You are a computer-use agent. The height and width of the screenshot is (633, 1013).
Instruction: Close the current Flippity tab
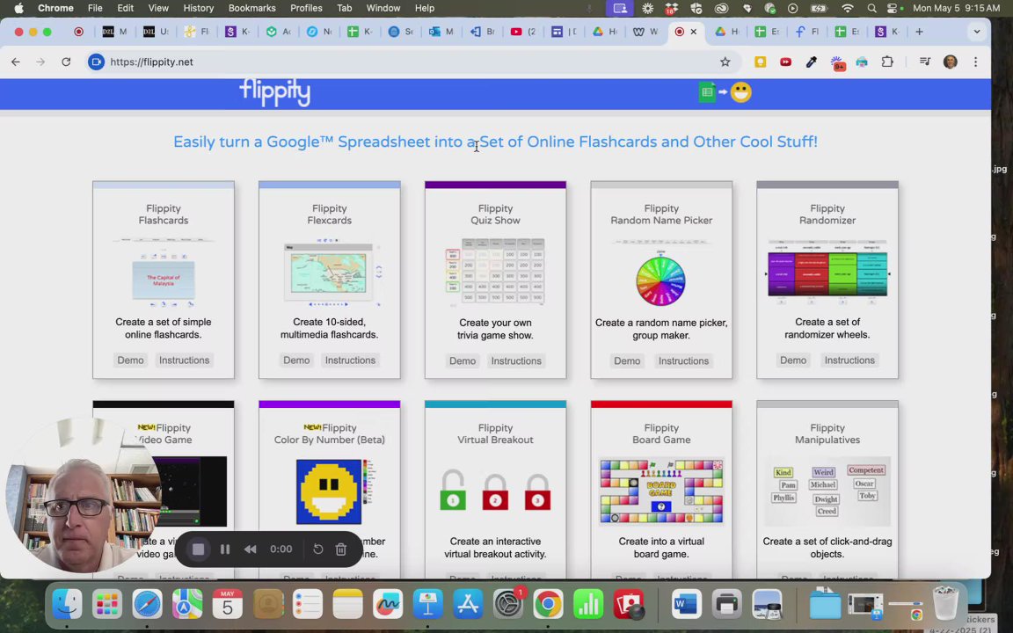694,32
